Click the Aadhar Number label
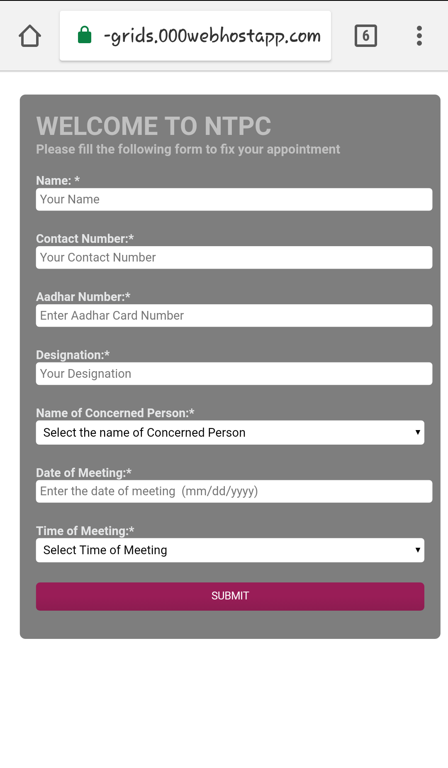This screenshot has width=448, height=768. 83,297
